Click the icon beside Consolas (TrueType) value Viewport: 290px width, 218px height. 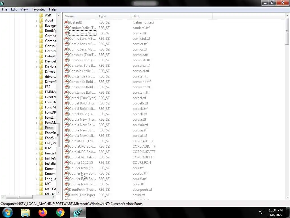[x=66, y=54]
